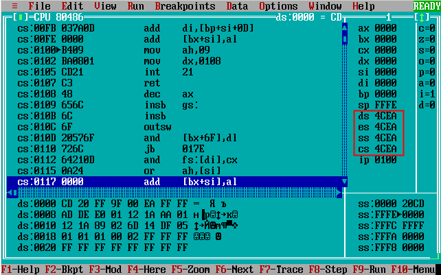
Task: Open the File menu
Action: 39,5
